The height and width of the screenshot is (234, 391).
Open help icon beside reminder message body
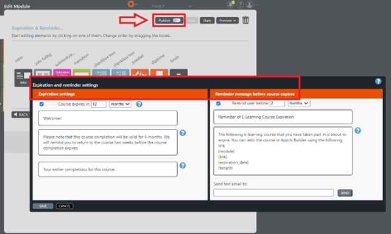pos(358,131)
